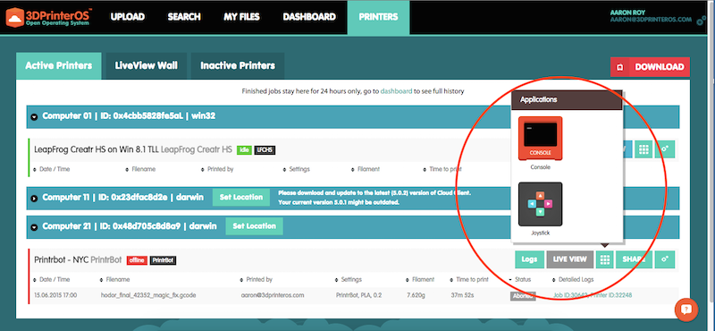Click the 3DPrinterOS logo
Screen dimensions: 715x331
48,17
